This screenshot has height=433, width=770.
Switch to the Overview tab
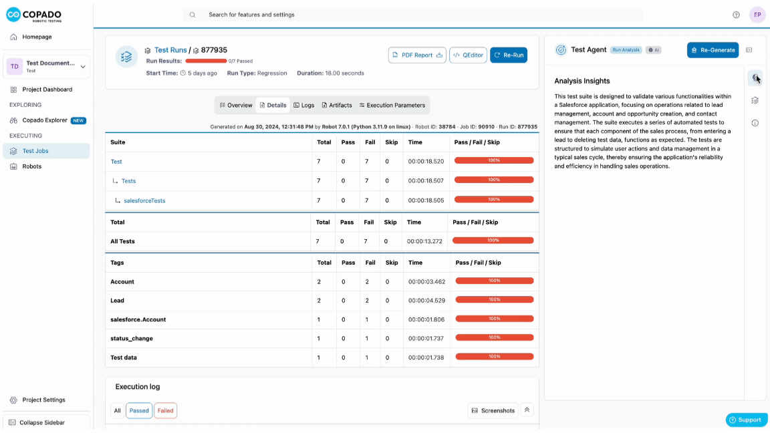236,105
